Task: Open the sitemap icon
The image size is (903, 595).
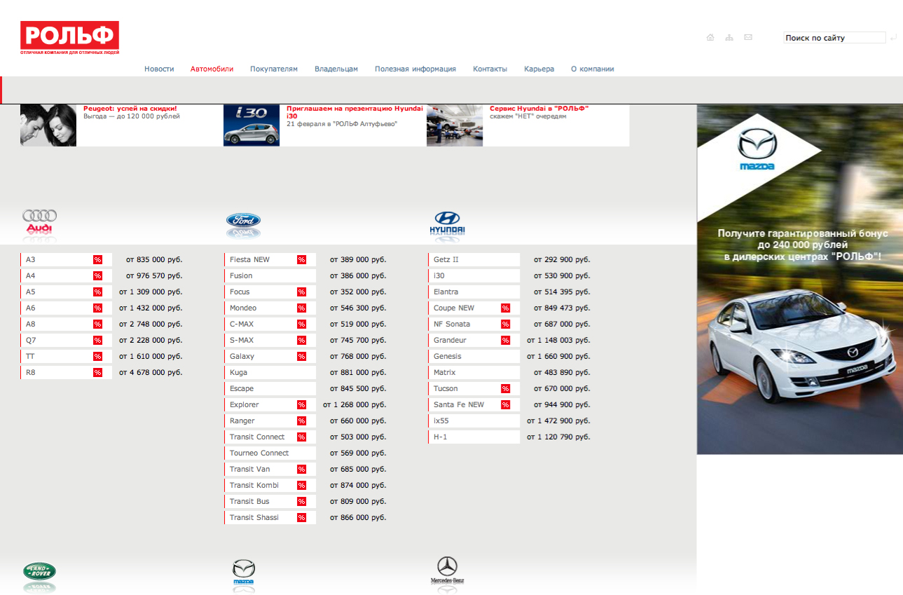Action: 729,38
